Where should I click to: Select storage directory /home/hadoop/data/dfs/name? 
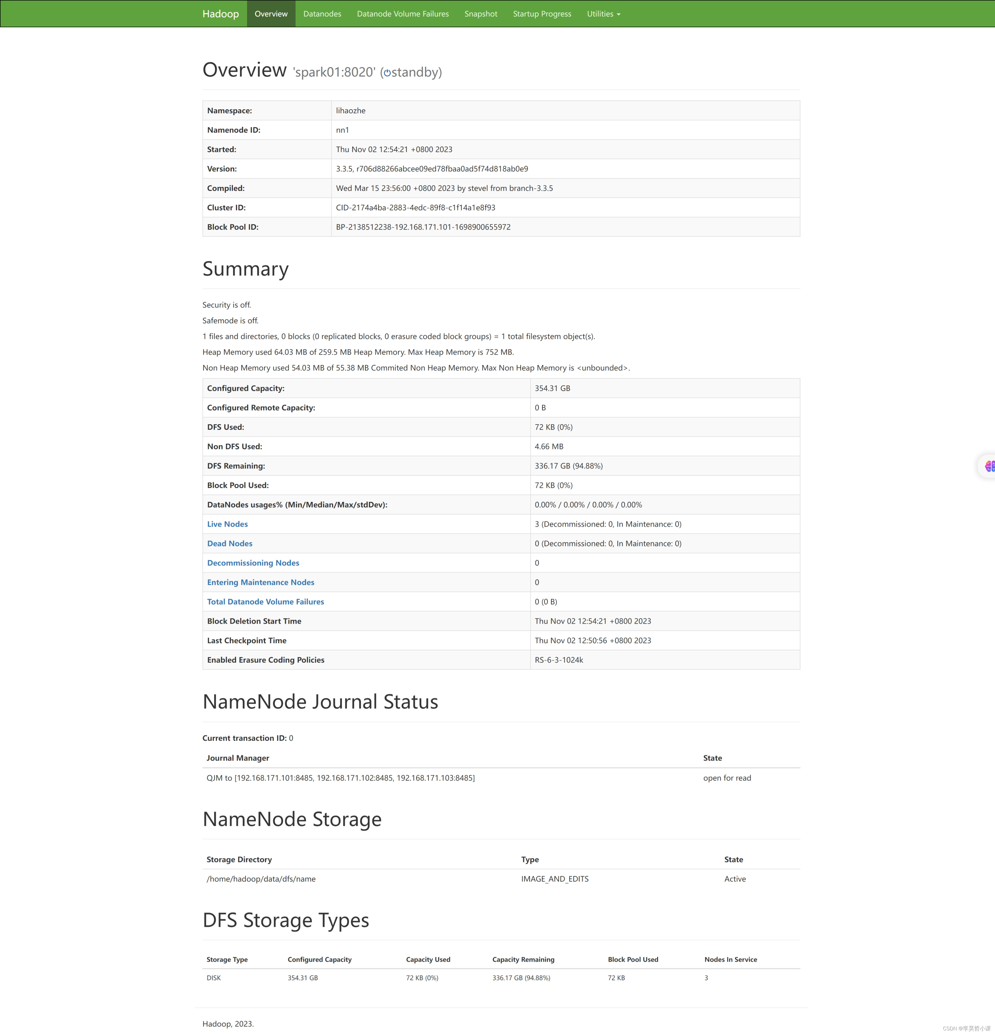point(261,879)
